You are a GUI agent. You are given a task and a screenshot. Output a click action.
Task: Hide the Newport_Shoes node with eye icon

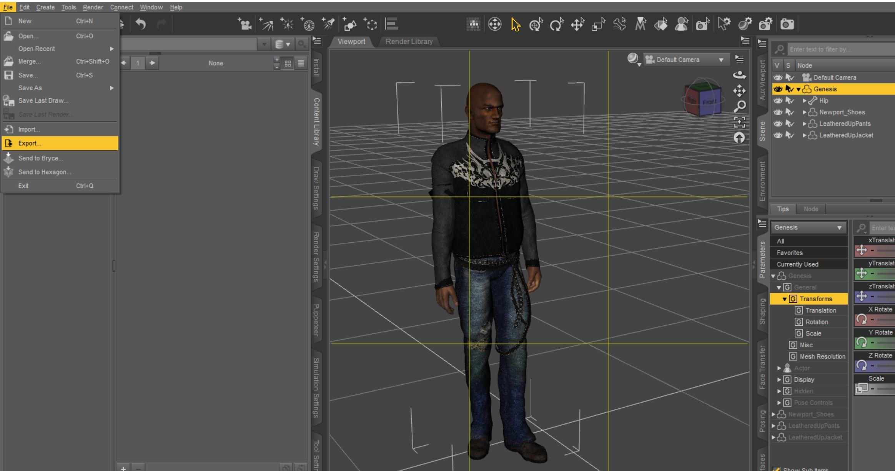(778, 112)
